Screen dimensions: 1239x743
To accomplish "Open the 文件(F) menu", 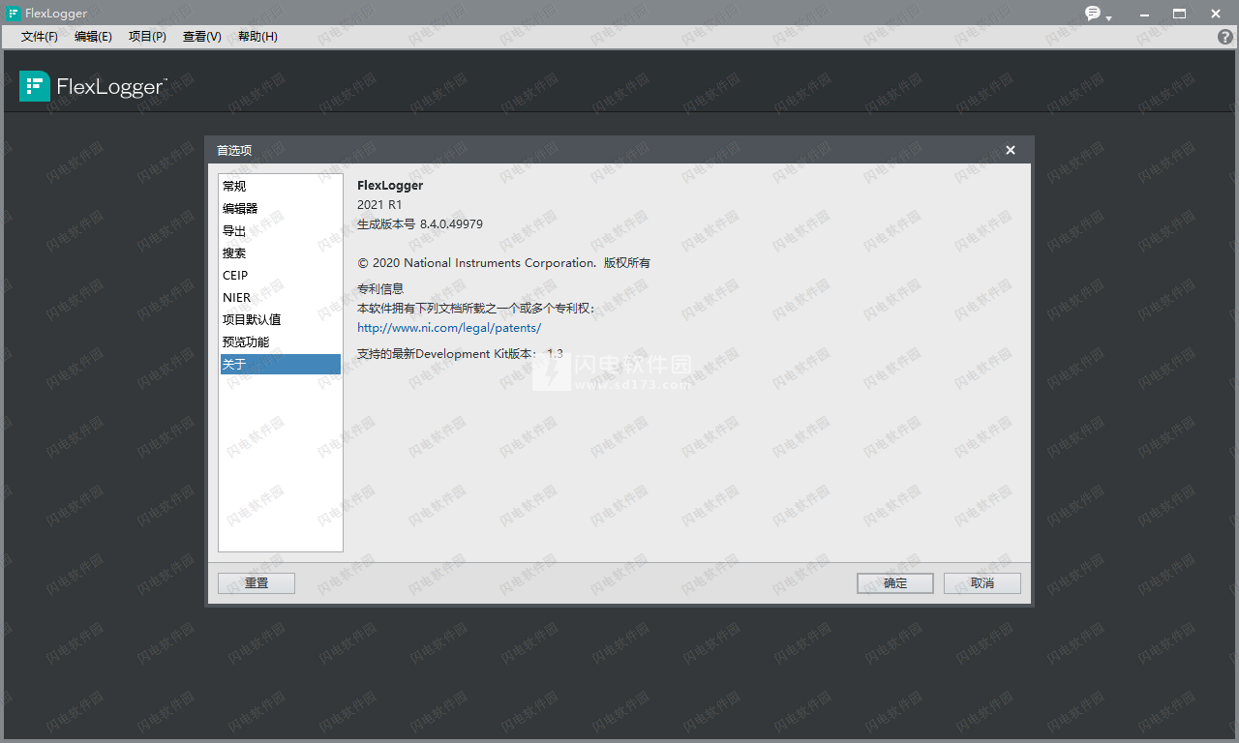I will pos(40,37).
